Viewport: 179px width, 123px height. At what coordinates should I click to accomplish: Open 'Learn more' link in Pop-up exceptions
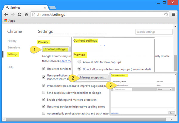(115, 113)
